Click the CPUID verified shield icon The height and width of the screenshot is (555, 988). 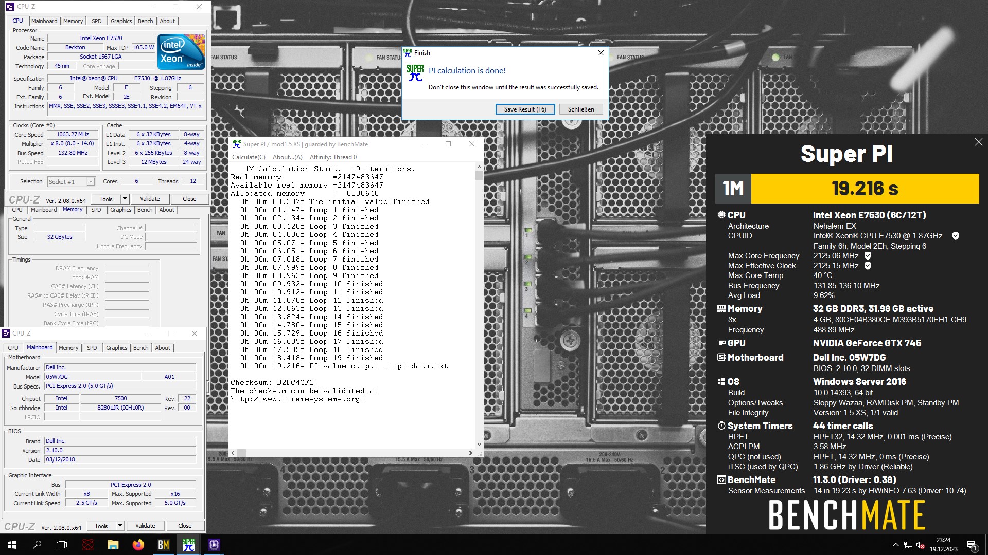(x=956, y=236)
